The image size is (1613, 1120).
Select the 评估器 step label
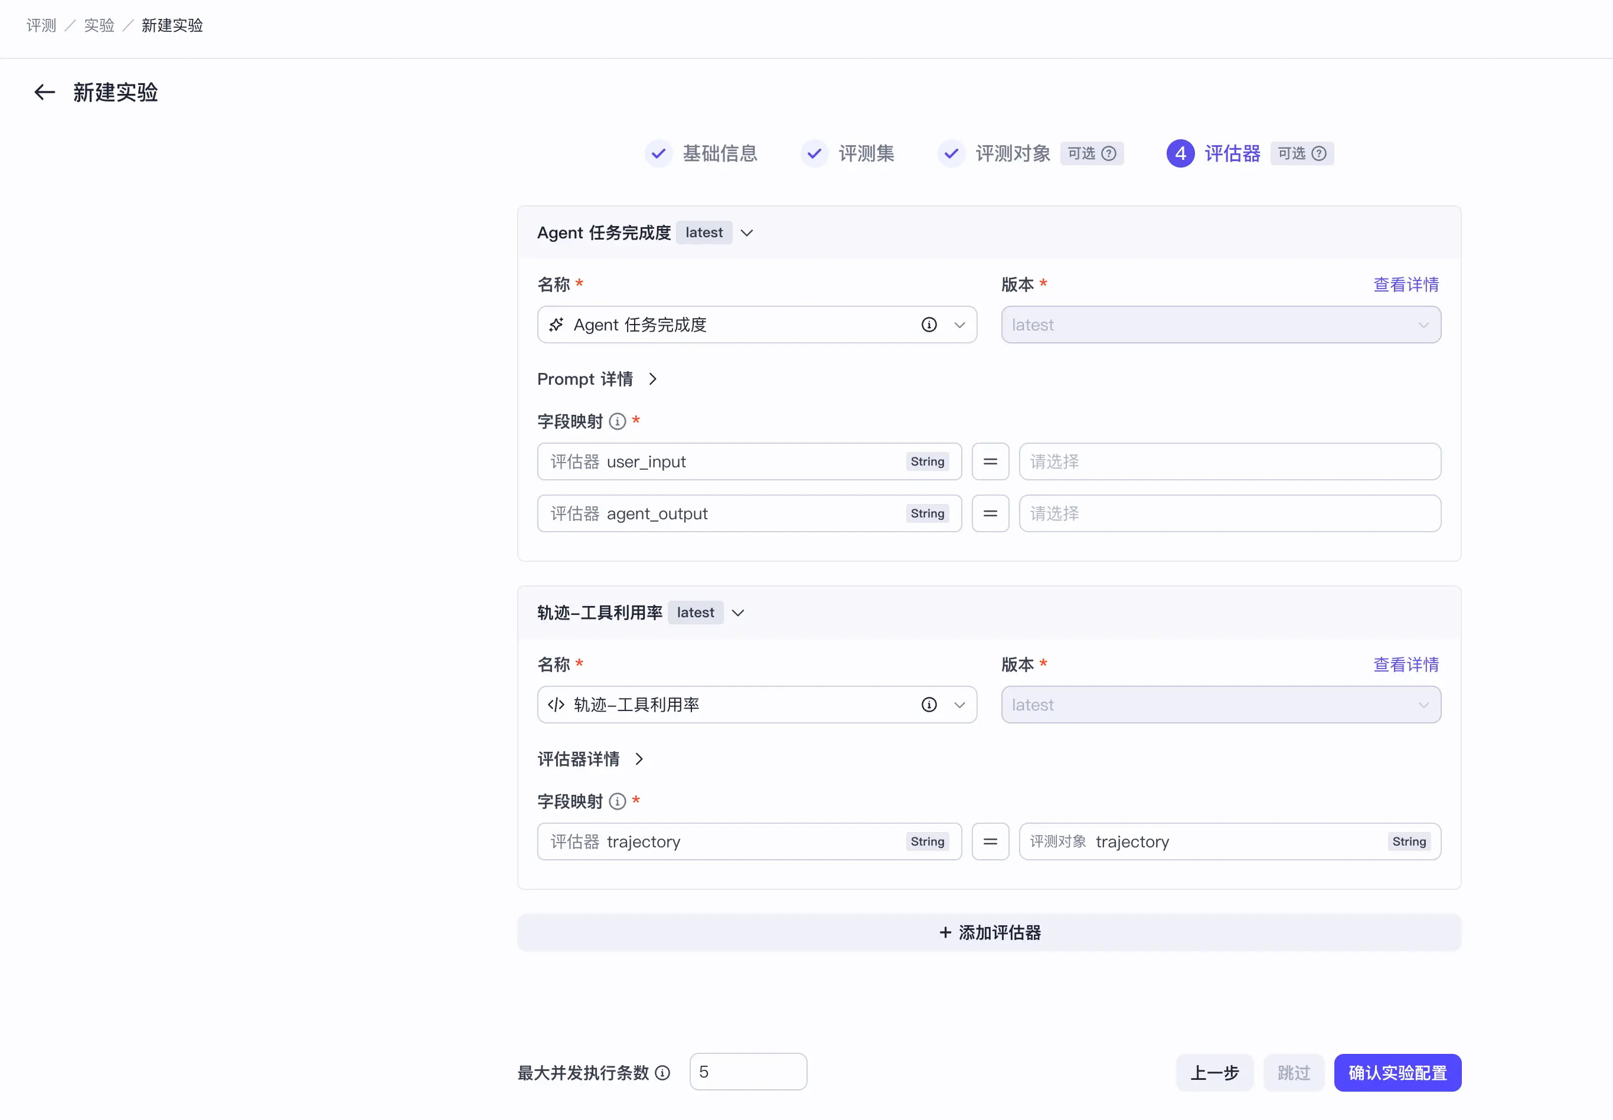[x=1233, y=153]
